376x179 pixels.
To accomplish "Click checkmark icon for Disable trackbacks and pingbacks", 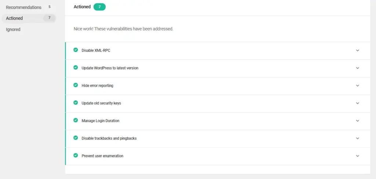I will [76, 138].
